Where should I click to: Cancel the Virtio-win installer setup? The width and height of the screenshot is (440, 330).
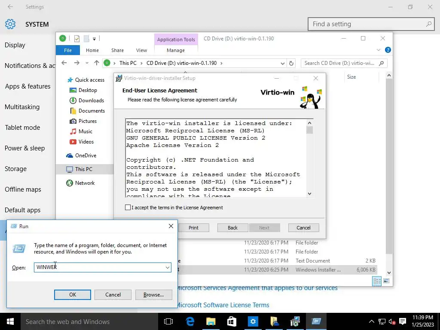pyautogui.click(x=304, y=228)
